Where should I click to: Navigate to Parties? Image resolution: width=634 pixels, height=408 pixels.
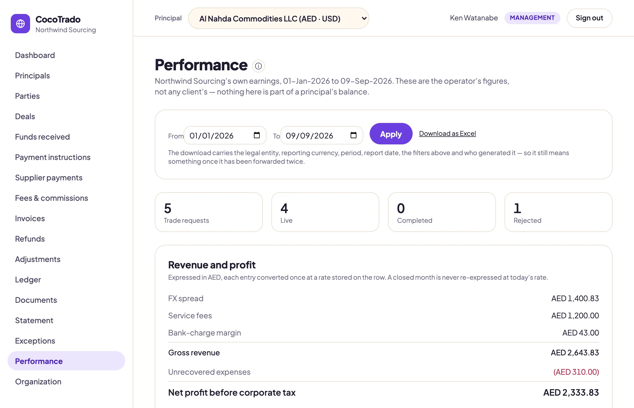coord(27,96)
